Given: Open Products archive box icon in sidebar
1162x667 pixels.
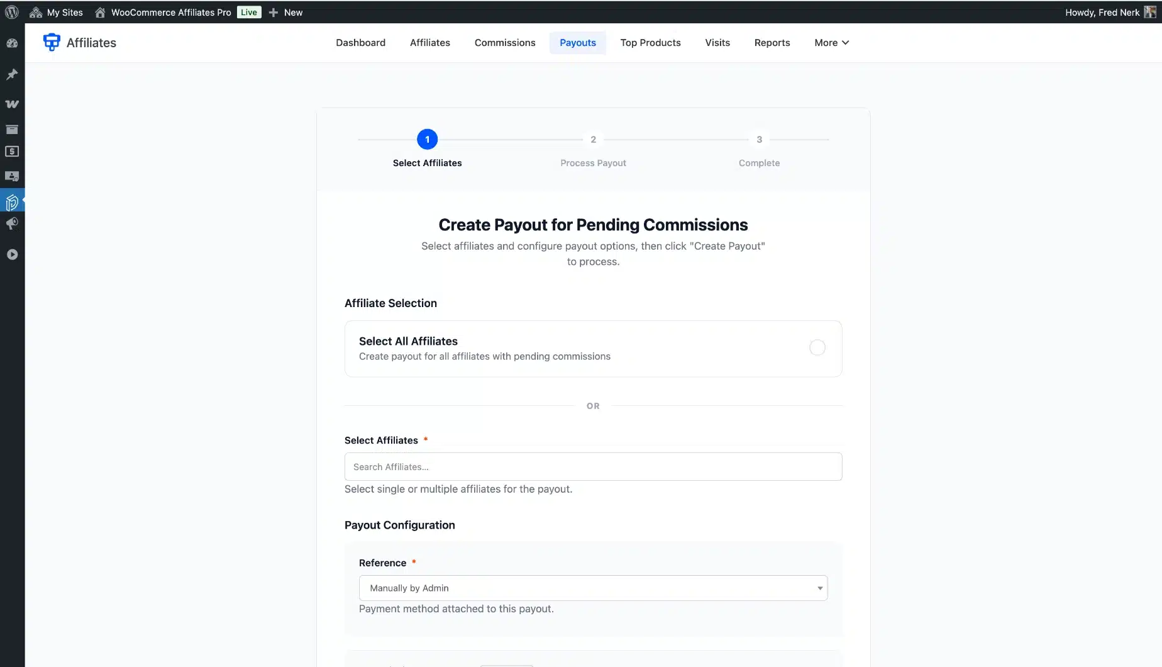Looking at the screenshot, I should click(x=12, y=130).
